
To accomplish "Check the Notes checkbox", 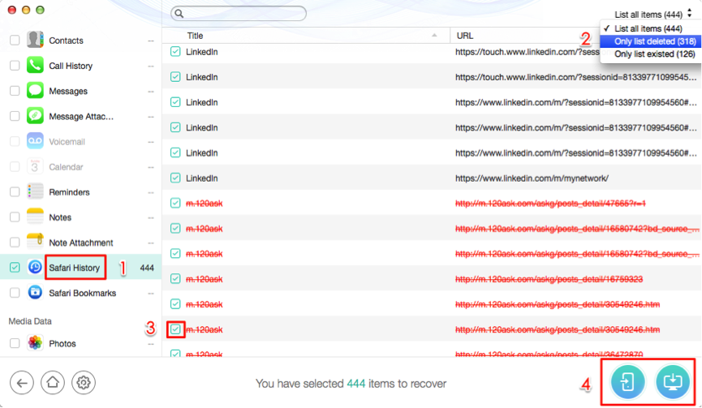I will (x=15, y=217).
